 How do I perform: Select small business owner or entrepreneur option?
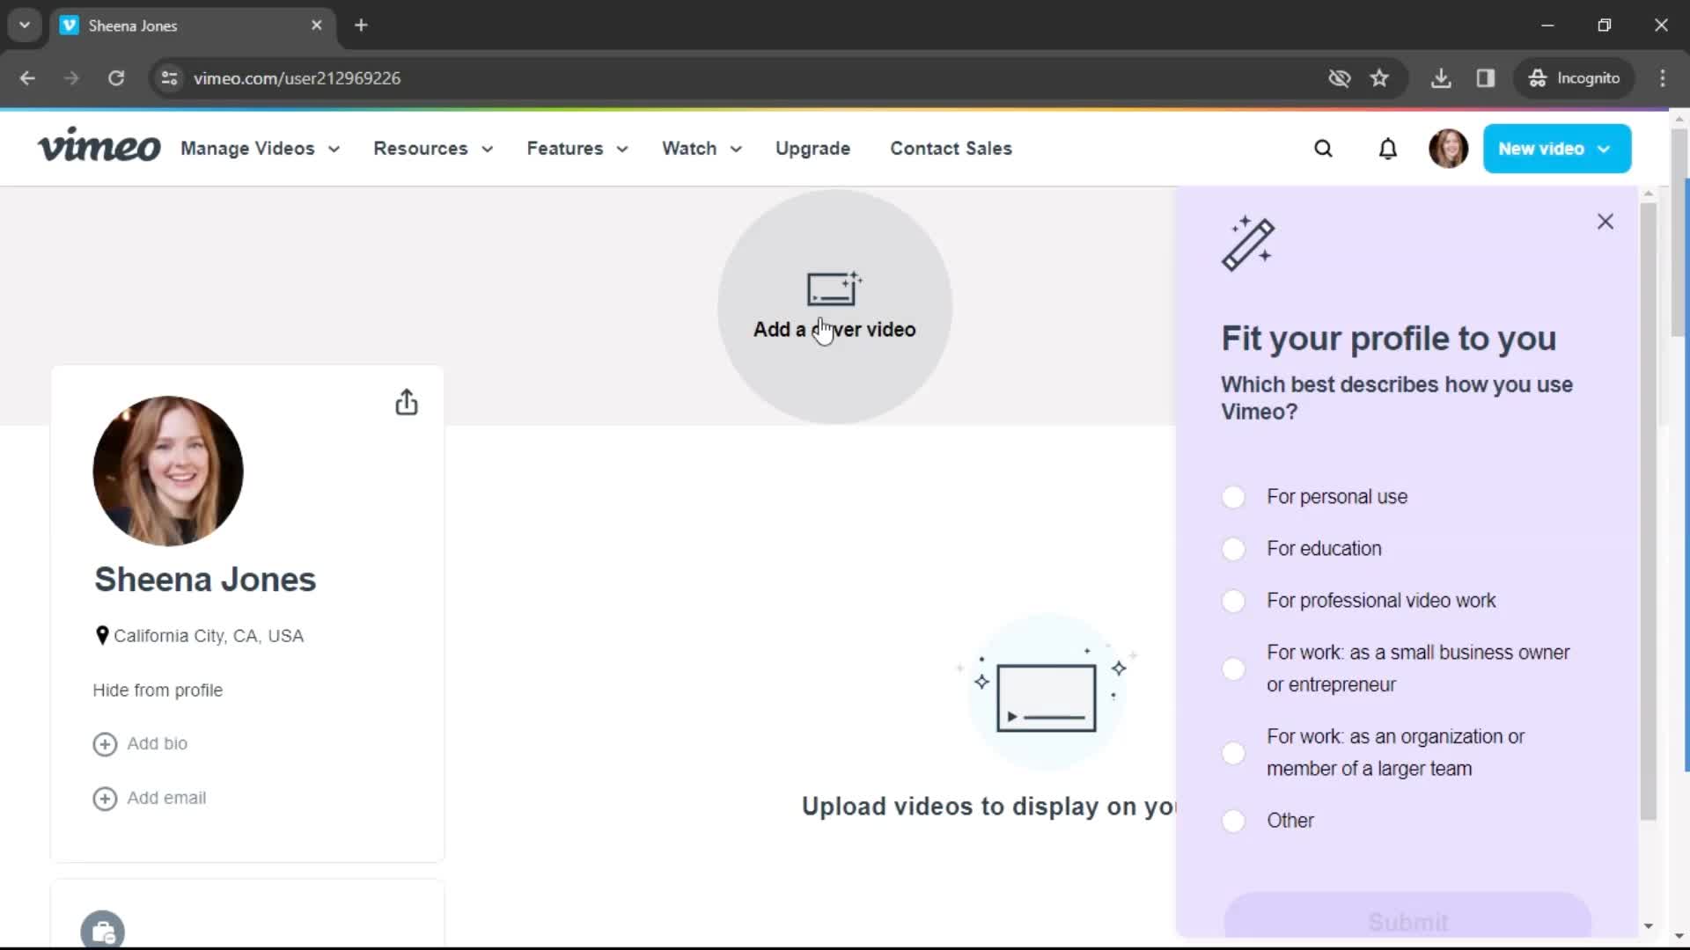[1233, 669]
